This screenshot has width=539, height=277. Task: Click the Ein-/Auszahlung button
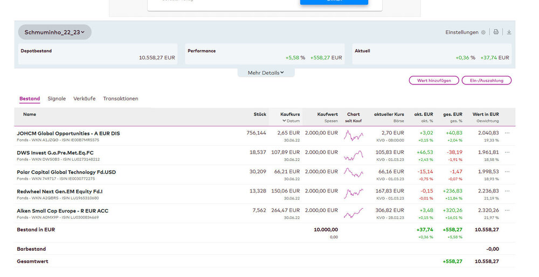coord(486,80)
